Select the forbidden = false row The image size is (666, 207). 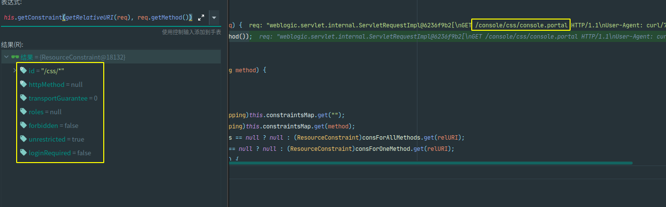(x=53, y=125)
